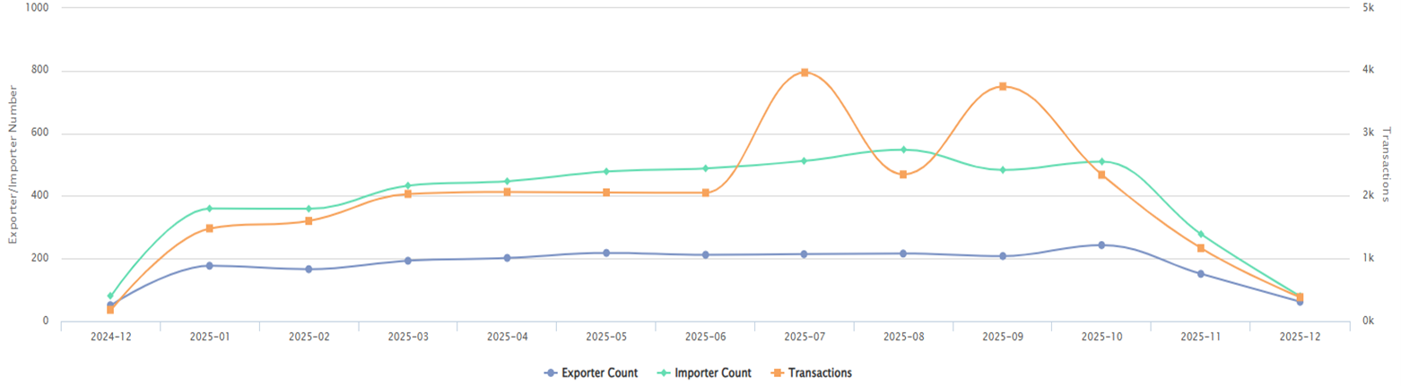Click the Transactions peak marker at 2025-07
This screenshot has width=1401, height=386.
(x=805, y=73)
